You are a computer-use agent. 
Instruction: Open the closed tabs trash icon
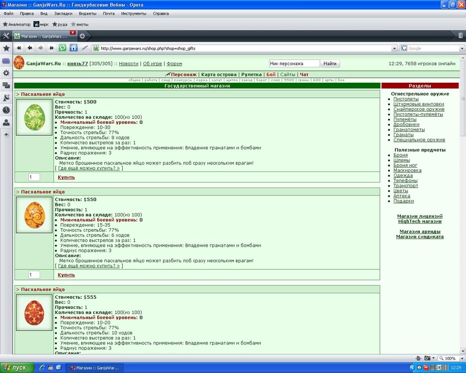pos(460,36)
